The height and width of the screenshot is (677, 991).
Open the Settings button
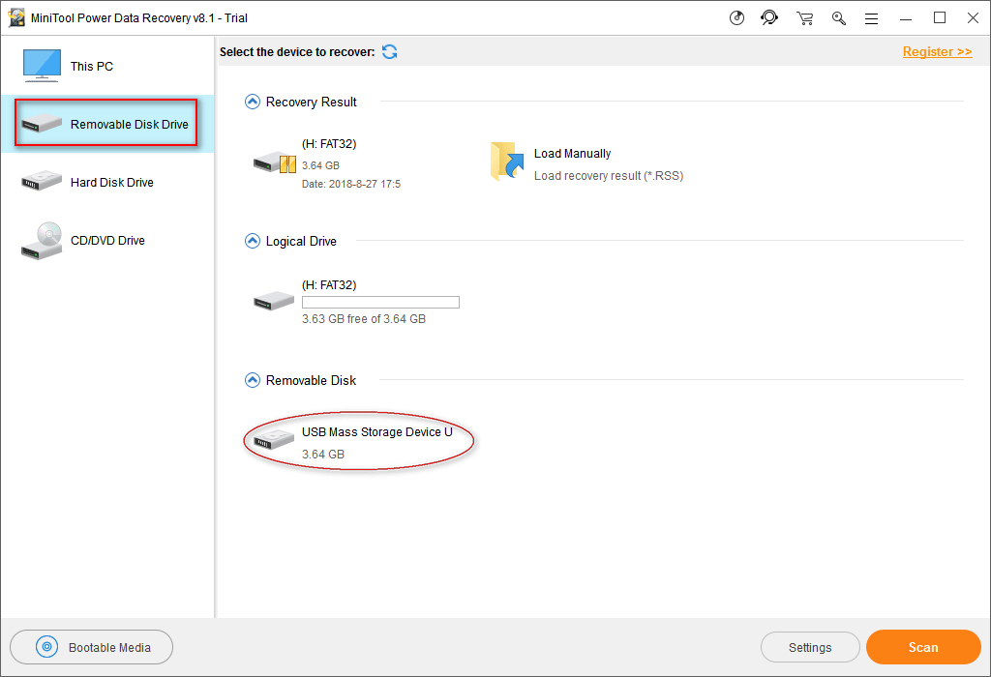(810, 647)
